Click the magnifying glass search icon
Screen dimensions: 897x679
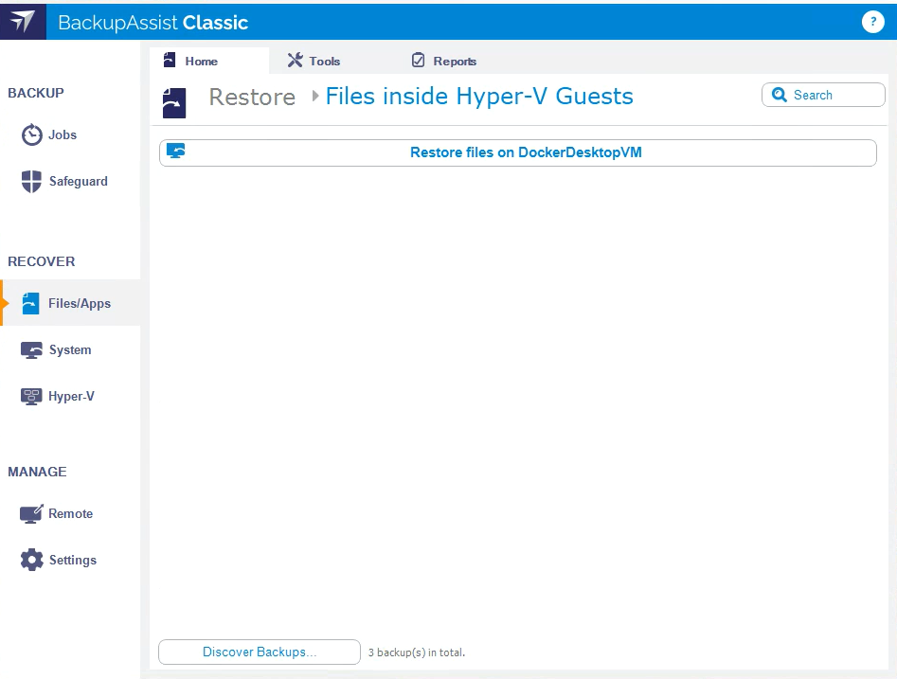(780, 95)
